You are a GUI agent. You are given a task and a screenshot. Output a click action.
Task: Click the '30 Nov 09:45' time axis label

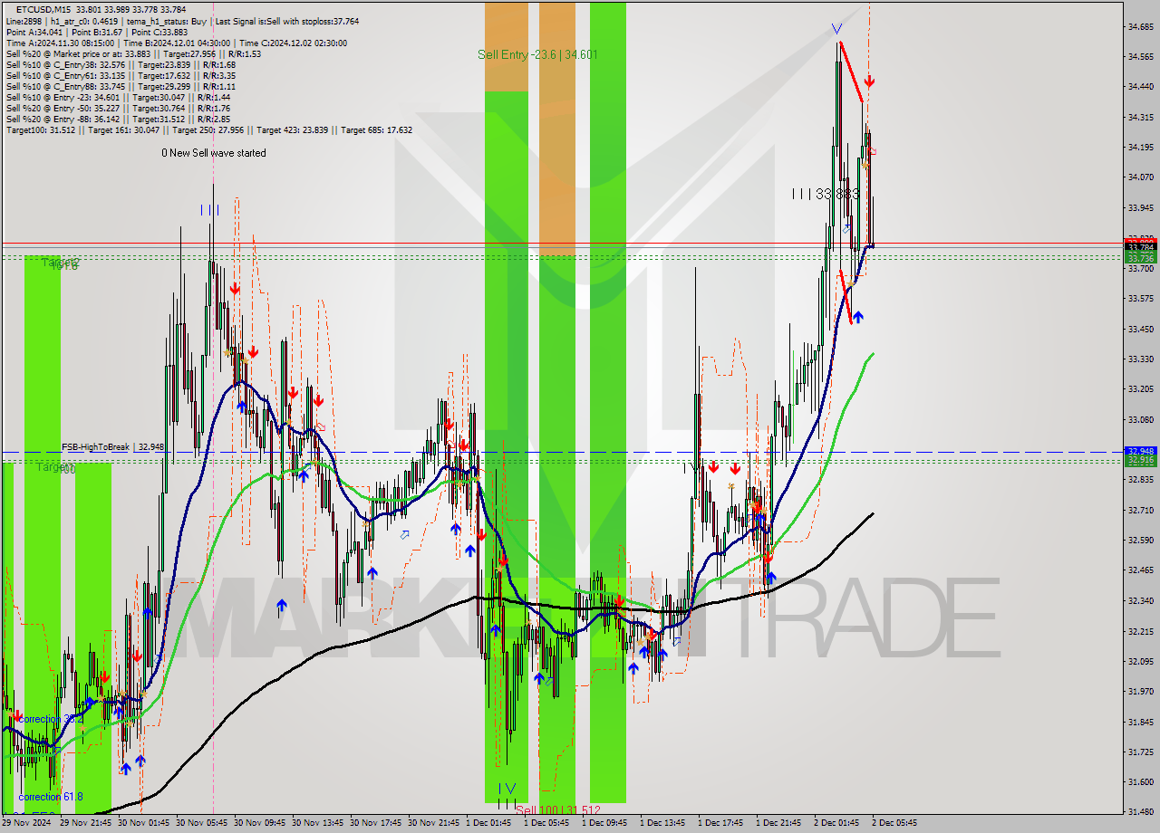tap(261, 823)
